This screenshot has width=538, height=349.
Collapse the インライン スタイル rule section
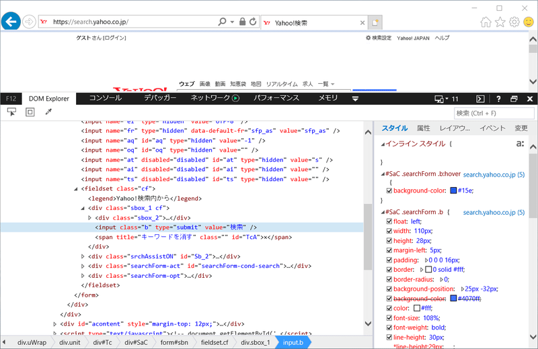(x=383, y=144)
